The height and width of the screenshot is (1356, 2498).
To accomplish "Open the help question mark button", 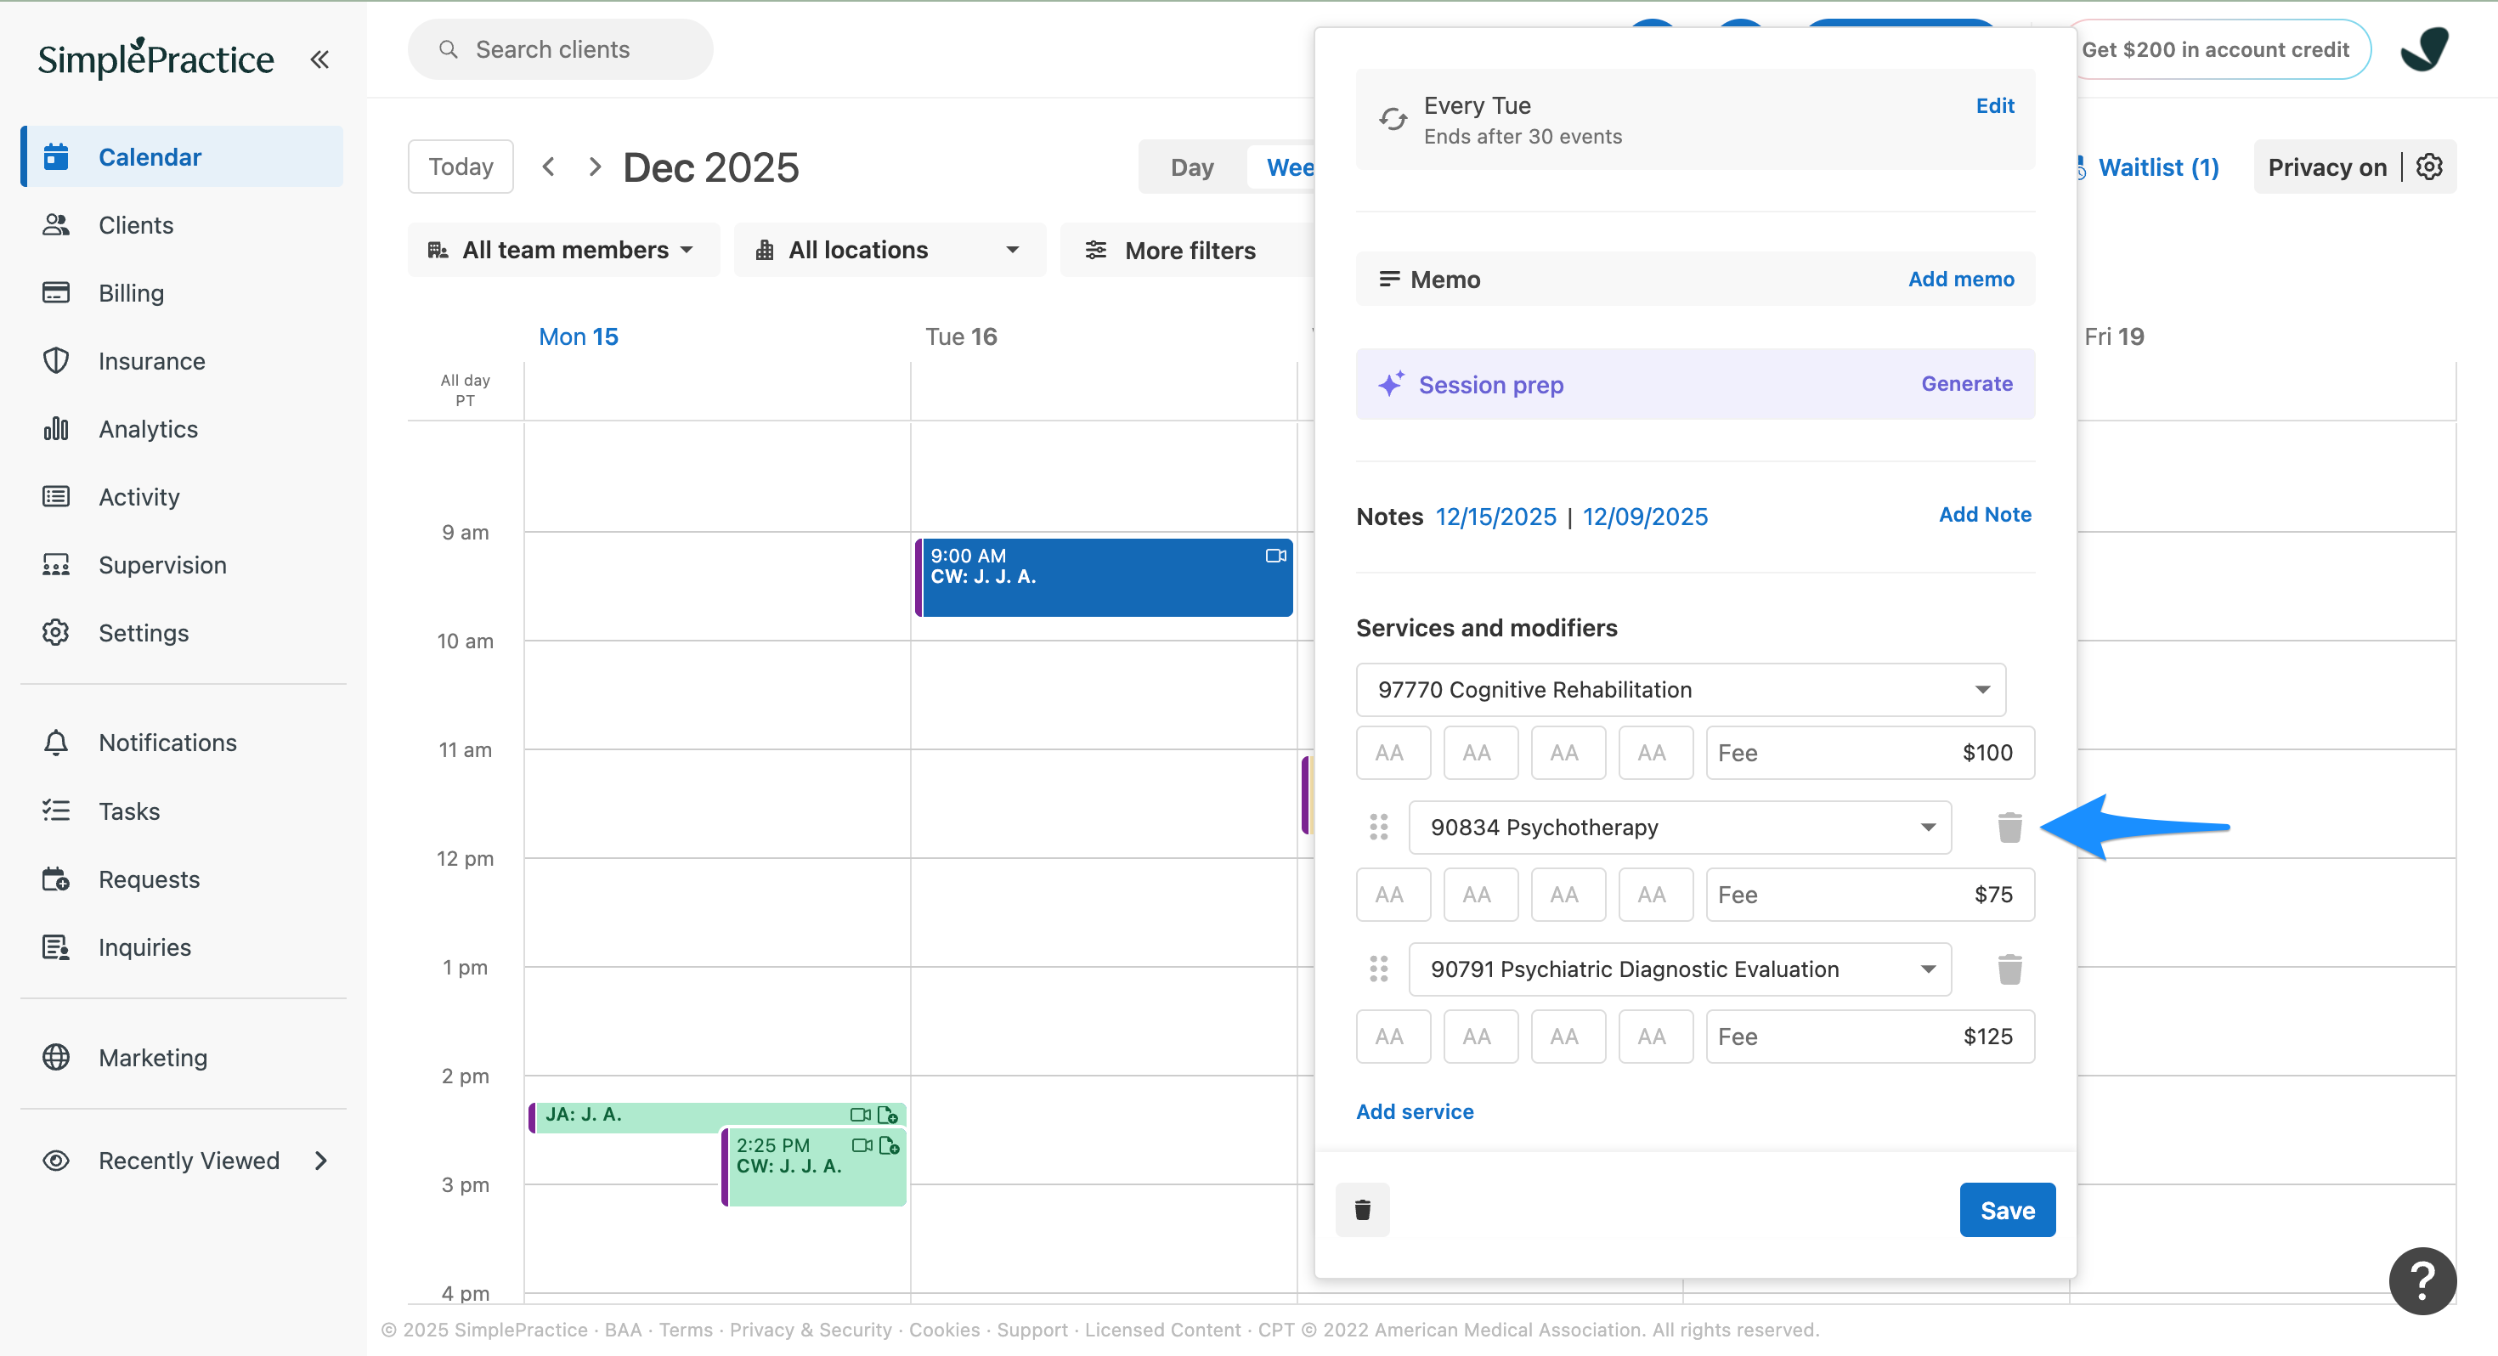I will (2422, 1281).
